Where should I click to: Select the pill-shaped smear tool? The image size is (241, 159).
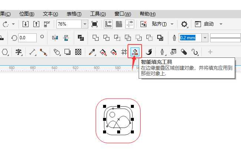[x=184, y=52]
